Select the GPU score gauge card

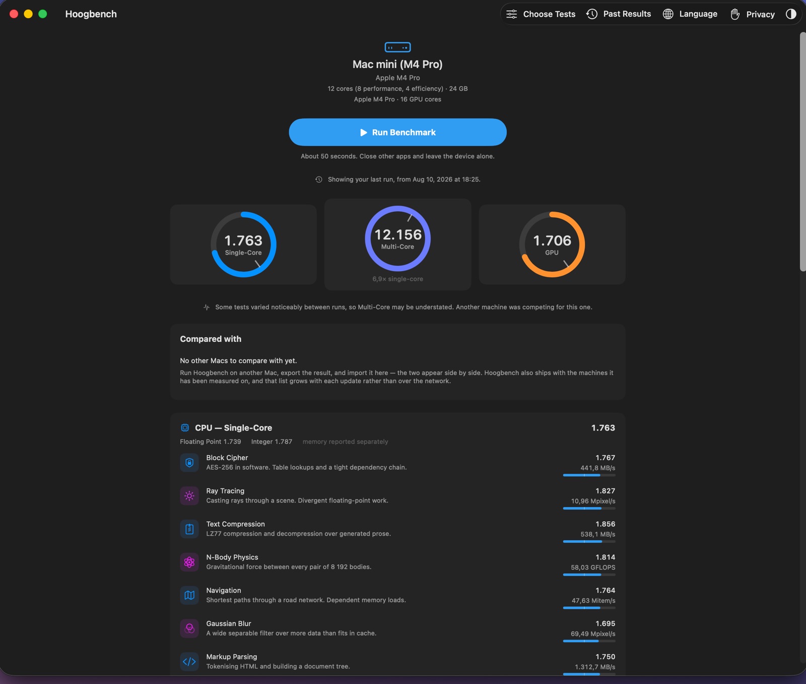coord(552,244)
